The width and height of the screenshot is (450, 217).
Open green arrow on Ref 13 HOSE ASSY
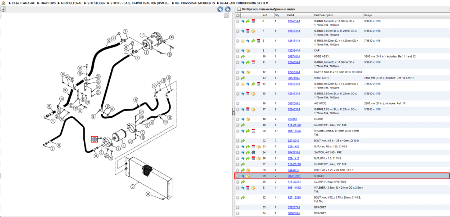coord(243,78)
